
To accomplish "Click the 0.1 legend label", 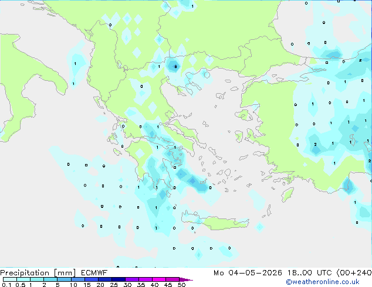I will click(6, 285).
